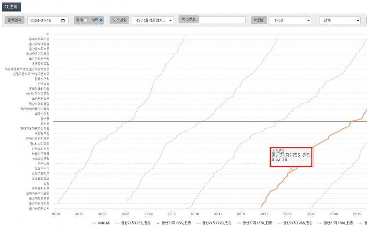Click the 조회 search button
Viewport: 367px width, 228px height.
pyautogui.click(x=11, y=7)
